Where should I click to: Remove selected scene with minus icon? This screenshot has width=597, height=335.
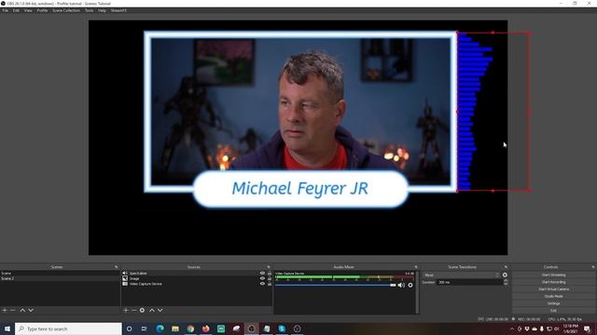12,310
